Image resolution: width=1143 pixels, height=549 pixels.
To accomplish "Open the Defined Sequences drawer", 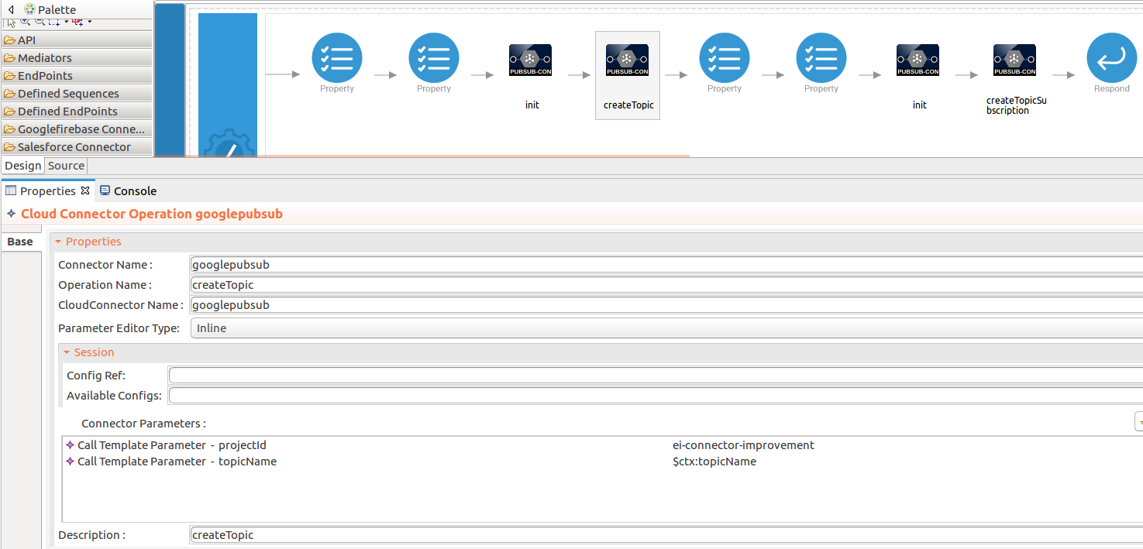I will (x=77, y=93).
